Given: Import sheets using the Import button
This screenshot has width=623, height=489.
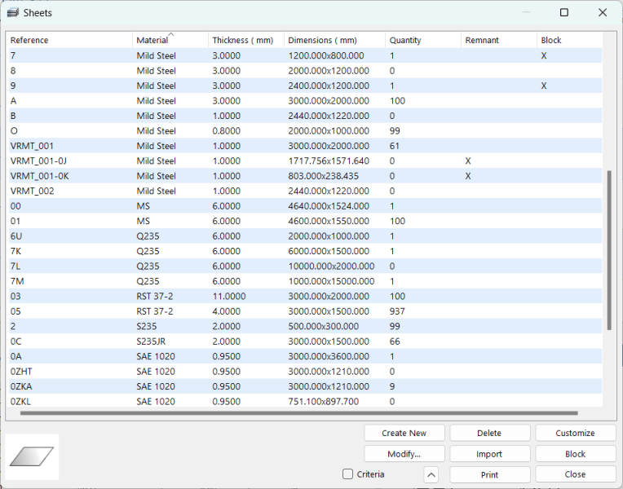Looking at the screenshot, I should 489,454.
